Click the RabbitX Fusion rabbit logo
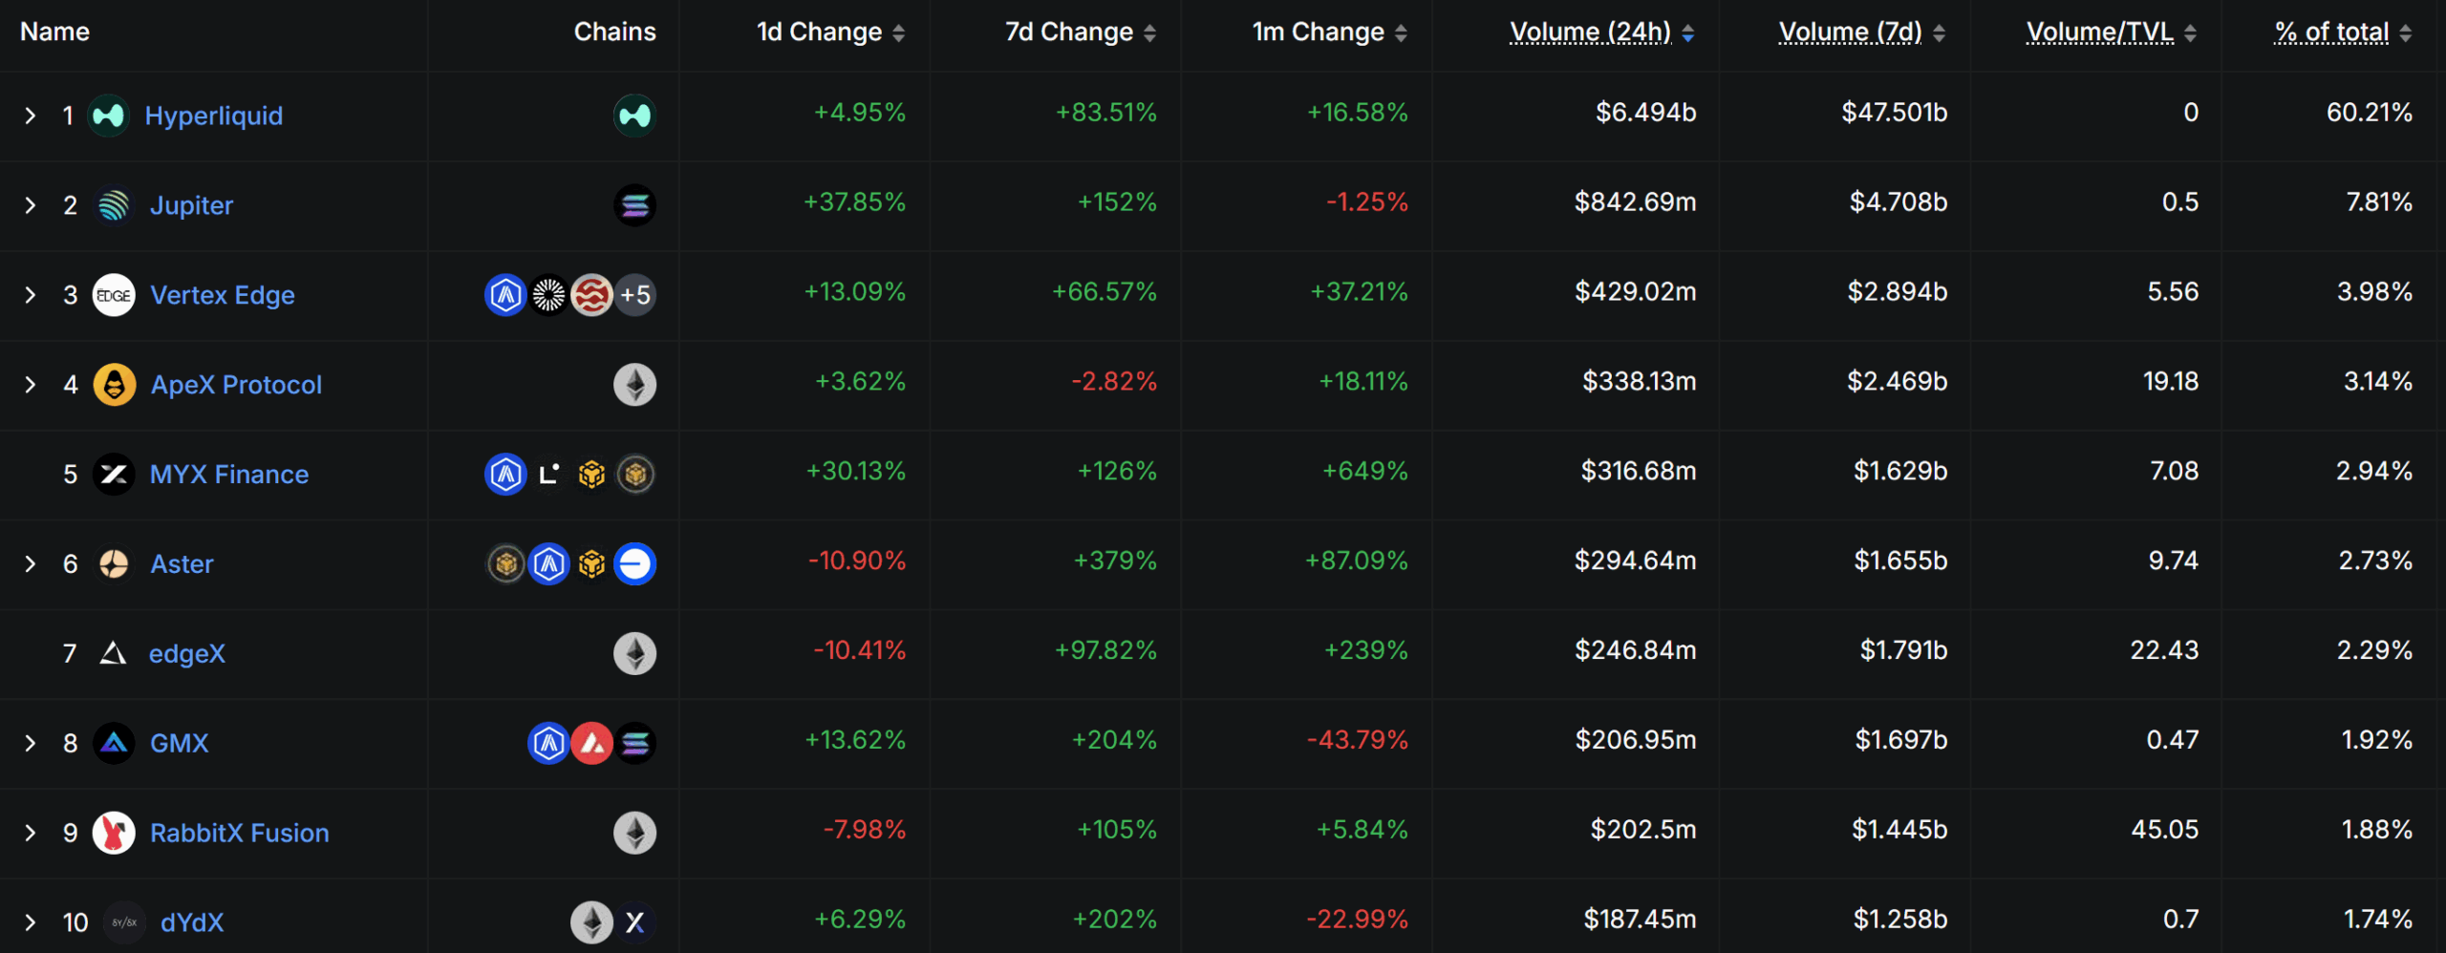The width and height of the screenshot is (2446, 953). click(x=114, y=833)
